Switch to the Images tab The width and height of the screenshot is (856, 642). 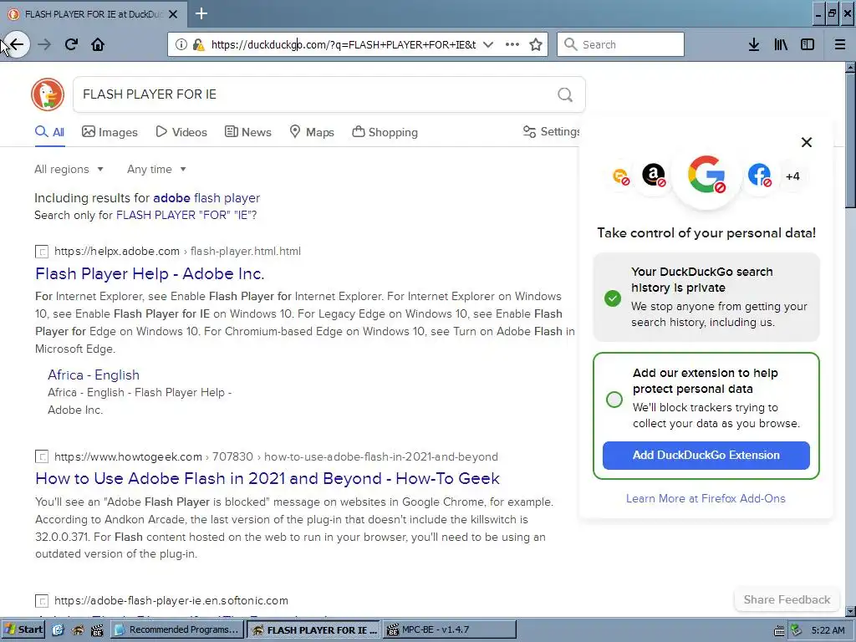[x=110, y=131]
